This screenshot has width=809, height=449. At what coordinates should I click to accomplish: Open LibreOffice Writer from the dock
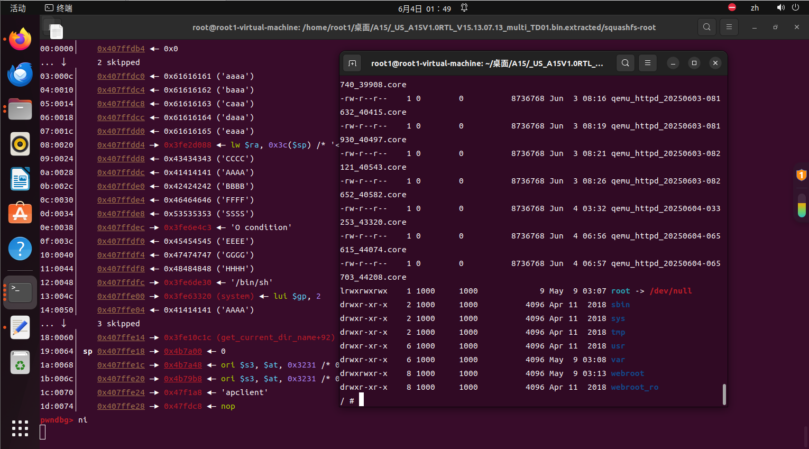pyautogui.click(x=20, y=179)
